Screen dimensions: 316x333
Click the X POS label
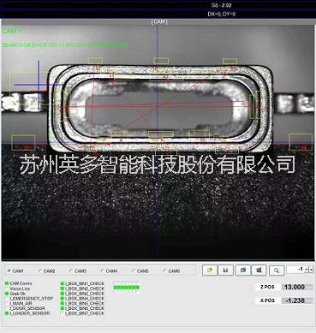(267, 300)
